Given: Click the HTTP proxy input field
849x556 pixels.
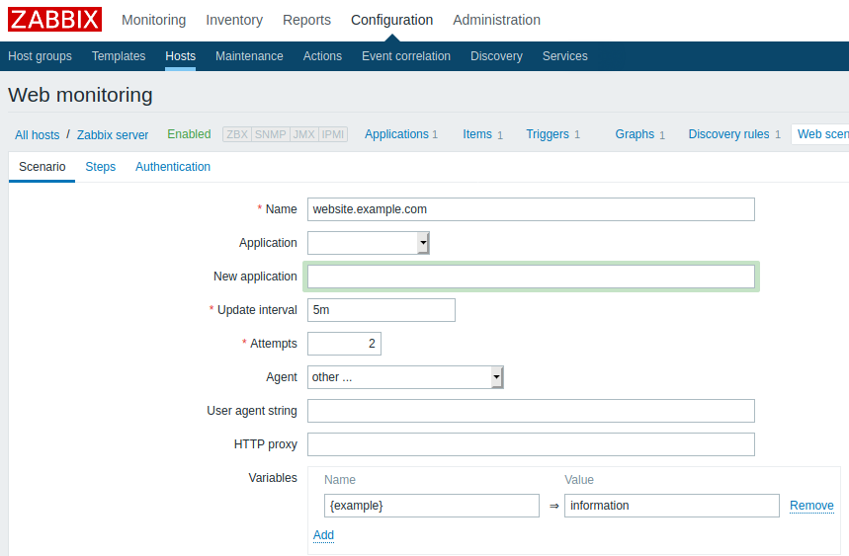Looking at the screenshot, I should 531,444.
